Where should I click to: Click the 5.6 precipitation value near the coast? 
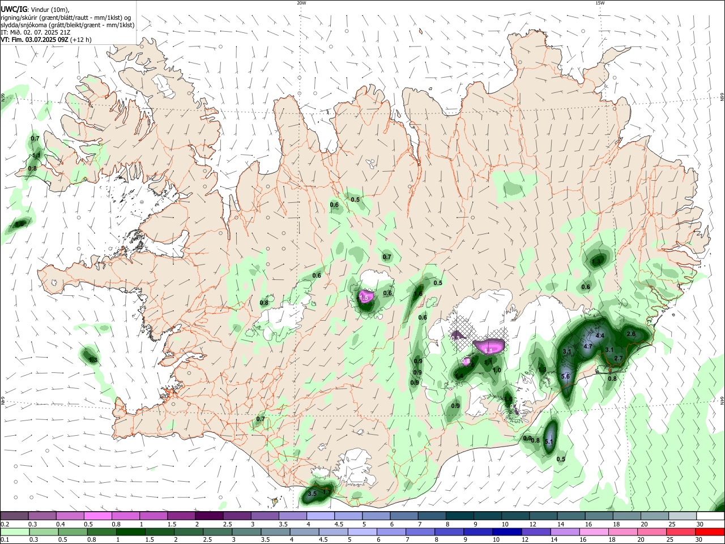[x=565, y=376]
